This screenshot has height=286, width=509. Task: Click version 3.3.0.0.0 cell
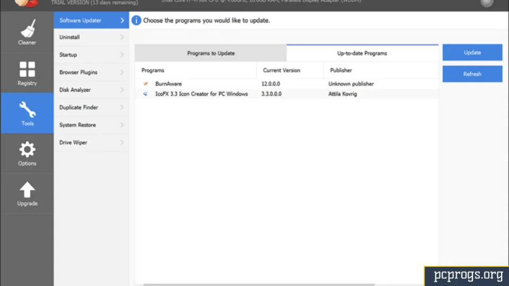coord(271,94)
